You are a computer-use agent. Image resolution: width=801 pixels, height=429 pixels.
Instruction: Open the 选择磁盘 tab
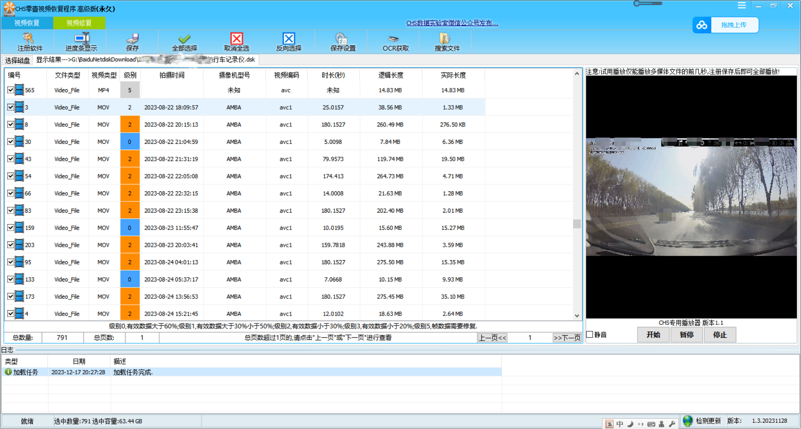(x=17, y=60)
